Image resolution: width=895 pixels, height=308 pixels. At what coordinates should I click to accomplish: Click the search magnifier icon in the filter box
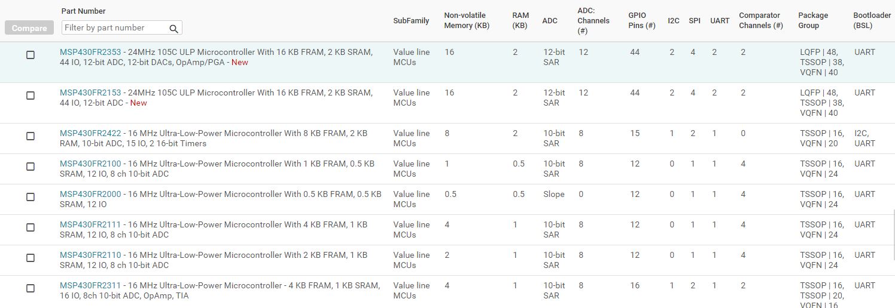click(173, 28)
